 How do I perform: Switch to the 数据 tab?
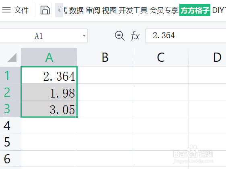[x=76, y=10]
